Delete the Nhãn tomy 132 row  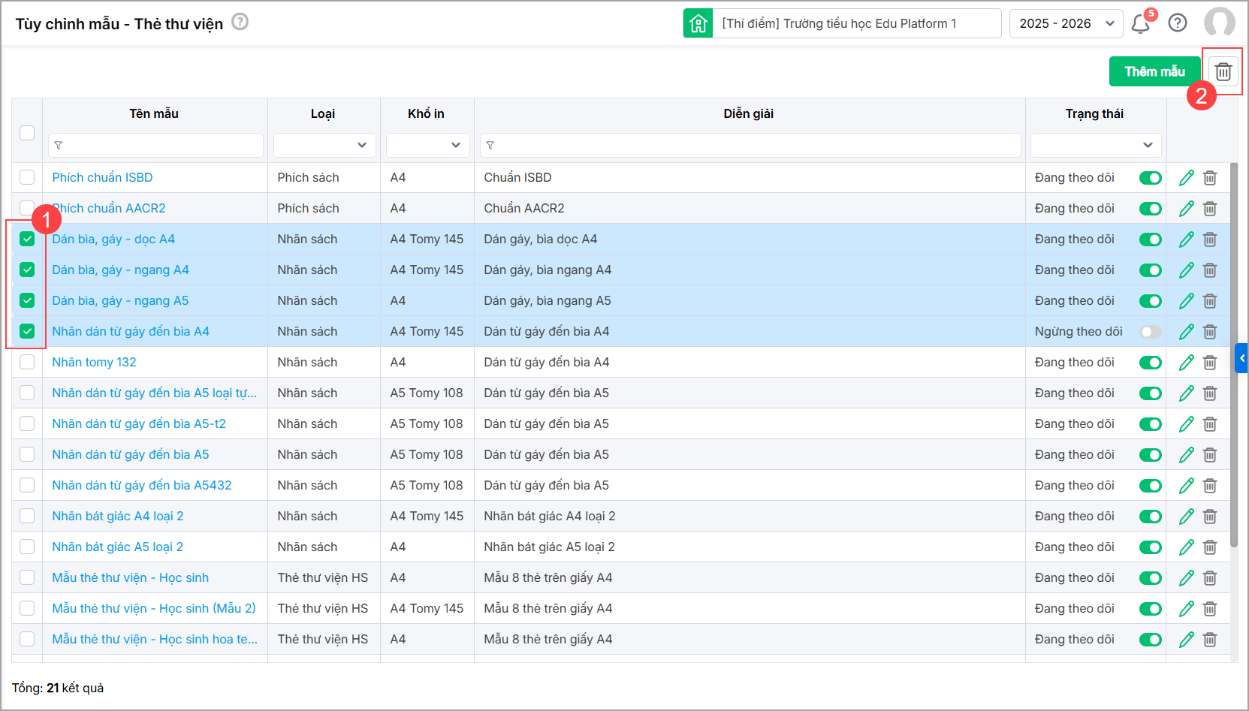(1210, 363)
